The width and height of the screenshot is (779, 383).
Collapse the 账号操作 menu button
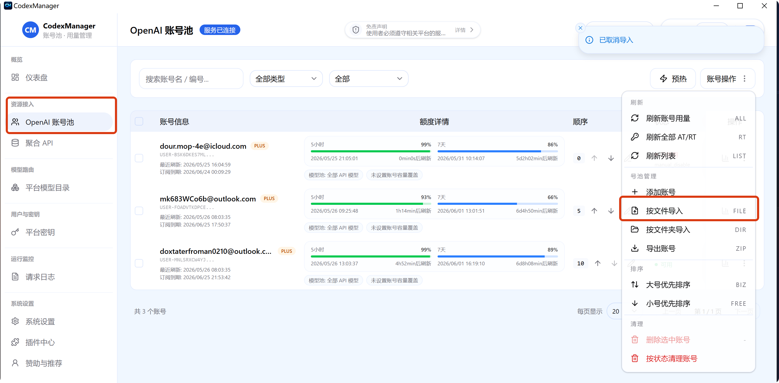pyautogui.click(x=727, y=79)
